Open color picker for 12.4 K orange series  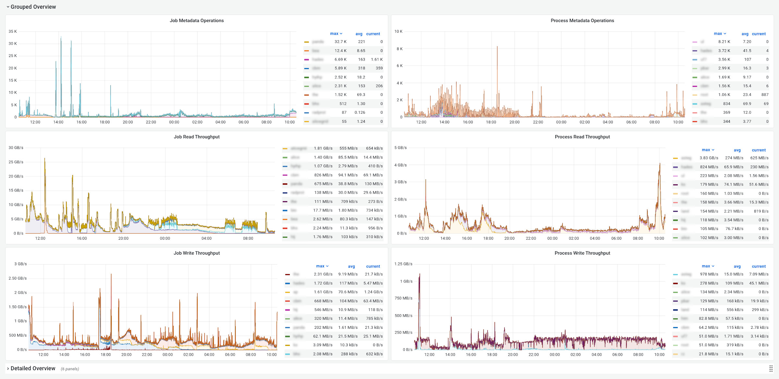tap(306, 51)
